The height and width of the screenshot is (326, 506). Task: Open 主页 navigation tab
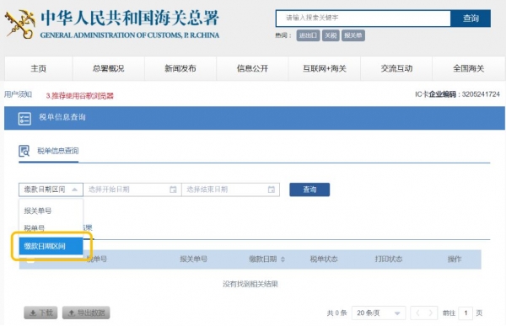point(39,68)
